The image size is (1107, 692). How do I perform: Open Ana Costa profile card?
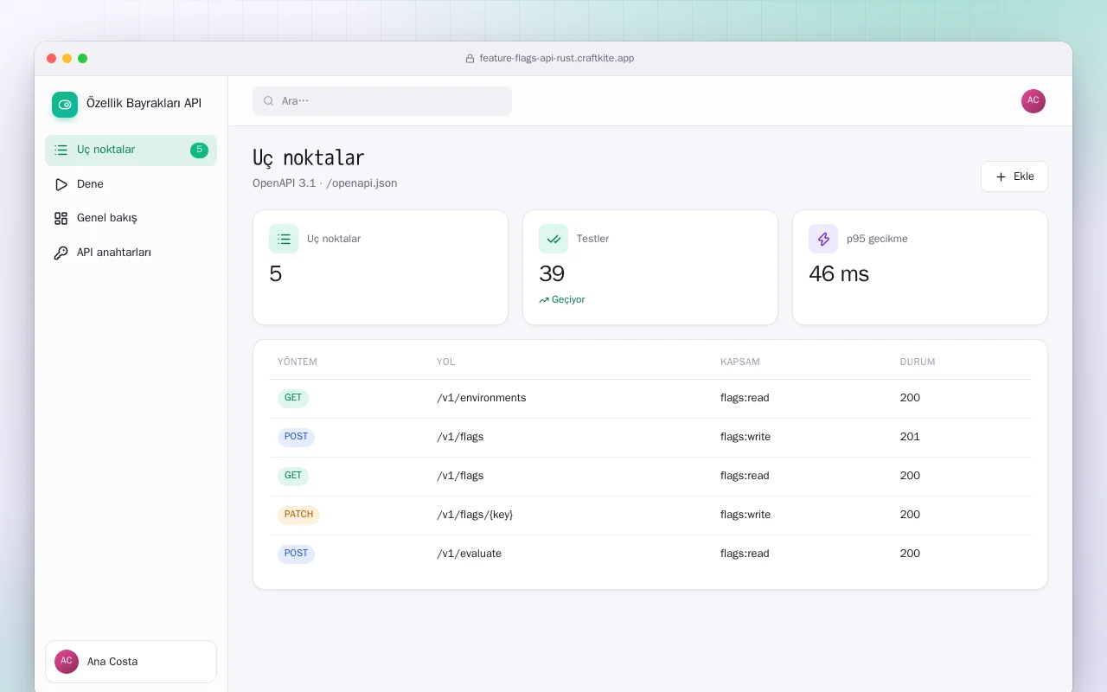tap(131, 662)
